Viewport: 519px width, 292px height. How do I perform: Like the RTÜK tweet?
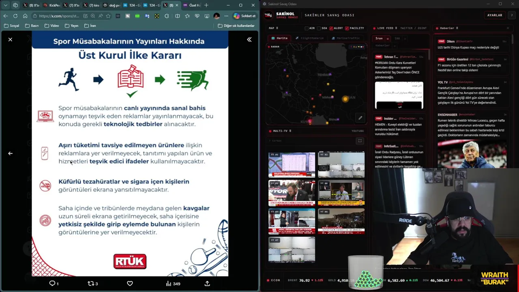click(130, 283)
